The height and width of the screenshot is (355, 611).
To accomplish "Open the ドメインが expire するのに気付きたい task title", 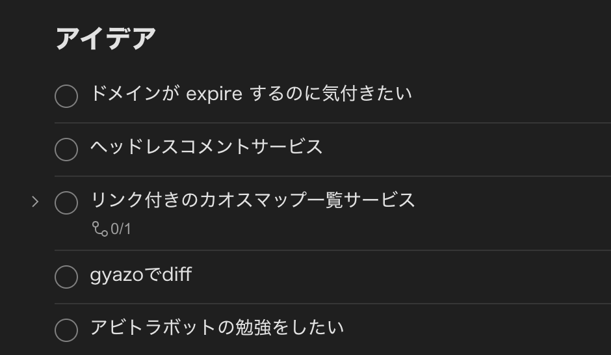I will point(251,94).
